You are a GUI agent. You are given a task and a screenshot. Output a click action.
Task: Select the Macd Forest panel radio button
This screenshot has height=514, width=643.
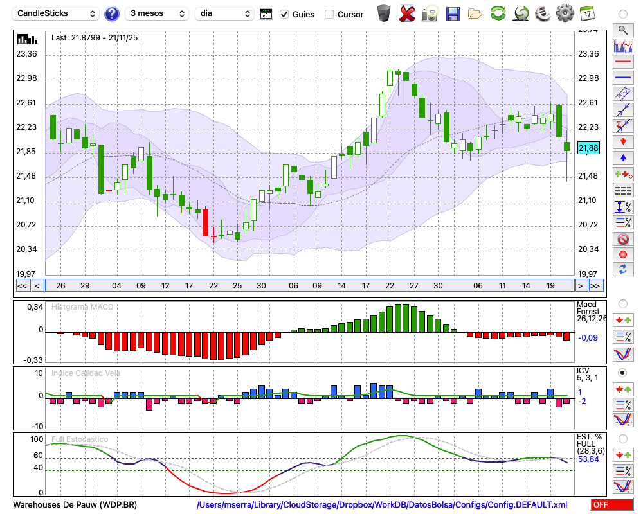pyautogui.click(x=622, y=303)
